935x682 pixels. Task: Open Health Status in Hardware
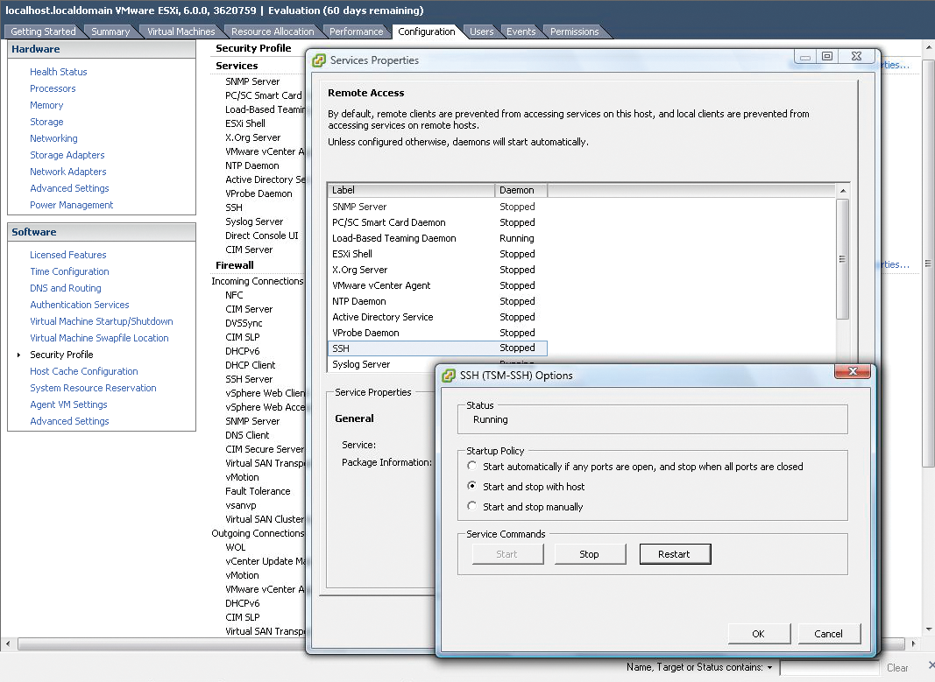(59, 72)
